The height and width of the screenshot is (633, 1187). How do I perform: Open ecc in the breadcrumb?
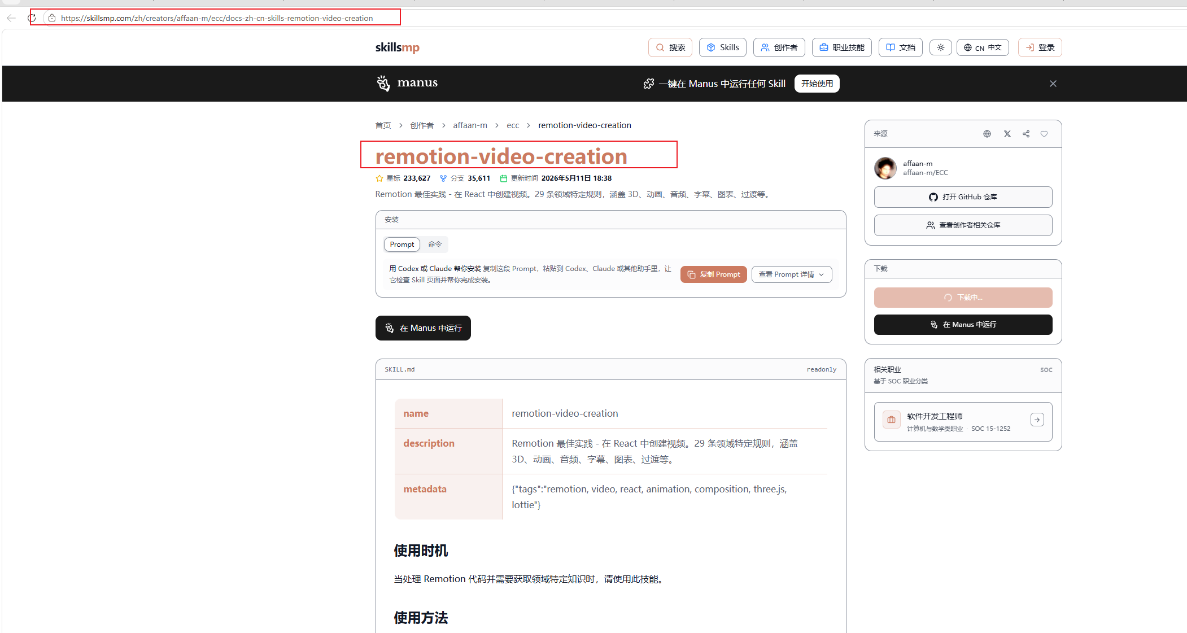click(513, 125)
